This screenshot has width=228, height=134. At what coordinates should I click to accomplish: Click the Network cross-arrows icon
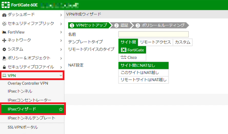[4, 40]
